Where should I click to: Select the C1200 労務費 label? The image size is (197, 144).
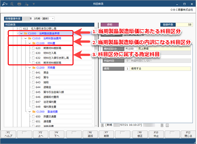[x=46, y=68]
